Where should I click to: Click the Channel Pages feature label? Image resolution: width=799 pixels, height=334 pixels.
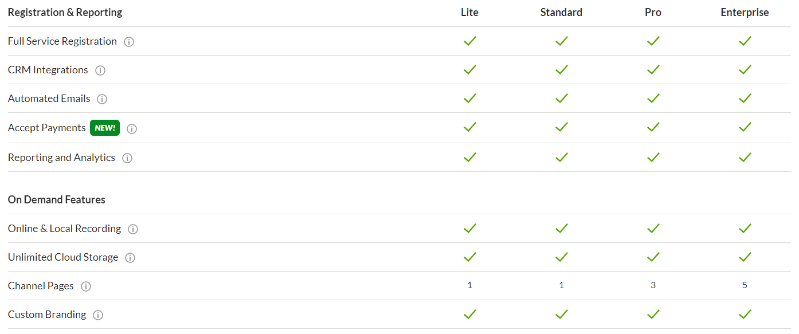click(x=41, y=286)
